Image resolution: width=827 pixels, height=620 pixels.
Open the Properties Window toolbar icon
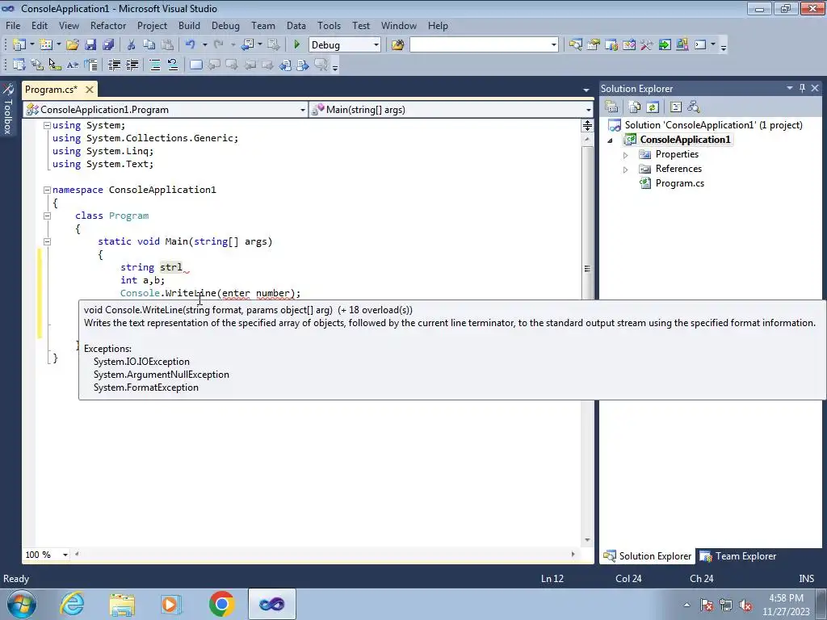594,45
